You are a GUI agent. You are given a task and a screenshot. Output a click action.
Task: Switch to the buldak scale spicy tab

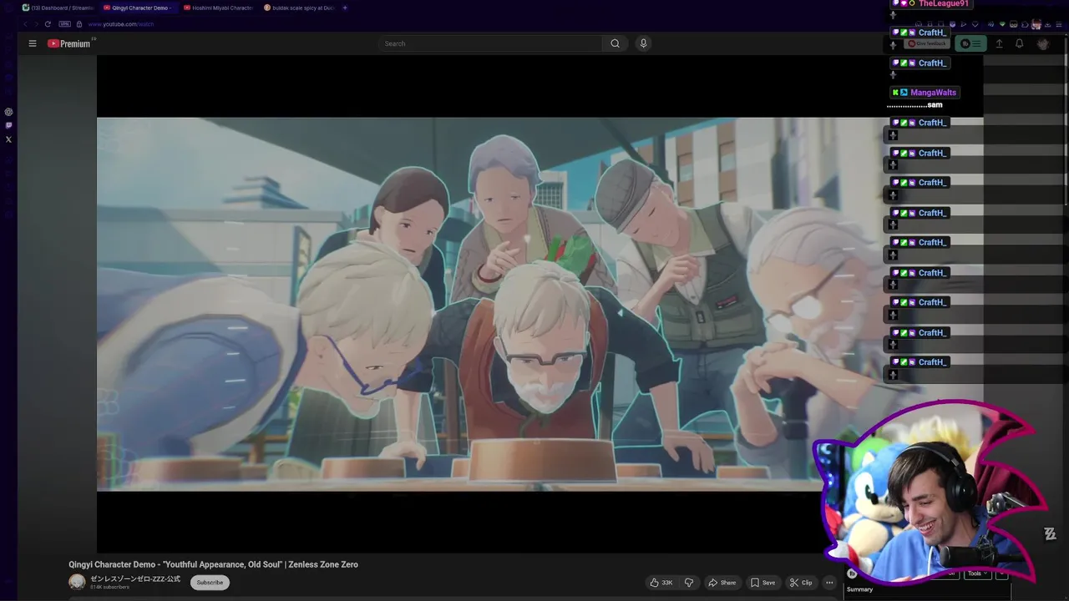(298, 8)
